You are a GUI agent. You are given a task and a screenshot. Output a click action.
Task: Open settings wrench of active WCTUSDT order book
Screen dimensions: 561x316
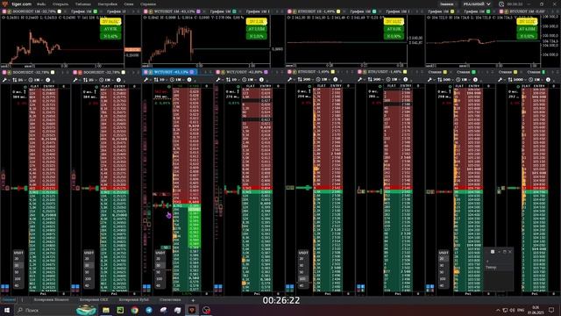(146, 80)
